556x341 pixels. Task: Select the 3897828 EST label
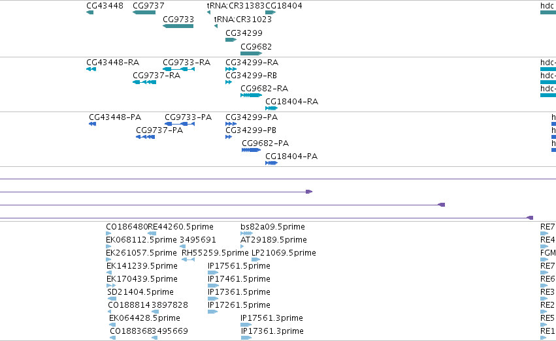click(x=169, y=305)
